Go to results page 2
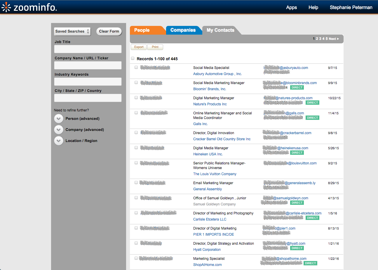Viewport: 378px width, 270px height. pyautogui.click(x=317, y=39)
